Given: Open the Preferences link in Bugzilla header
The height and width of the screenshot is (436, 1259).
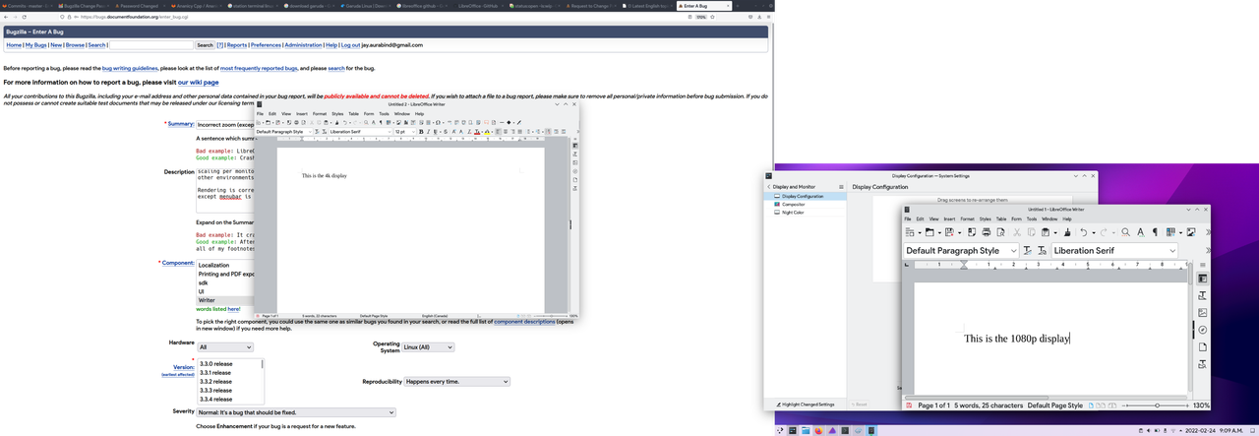Looking at the screenshot, I should pyautogui.click(x=266, y=45).
